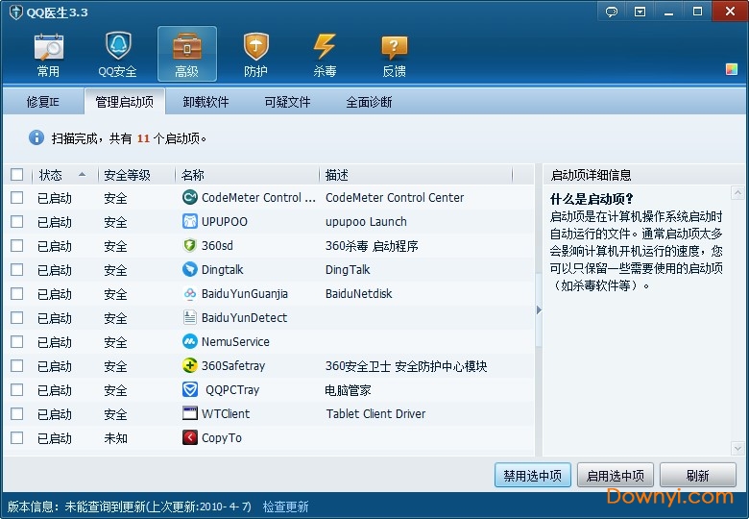
Task: Check the CodeMeter Control row checkbox
Action: click(16, 197)
